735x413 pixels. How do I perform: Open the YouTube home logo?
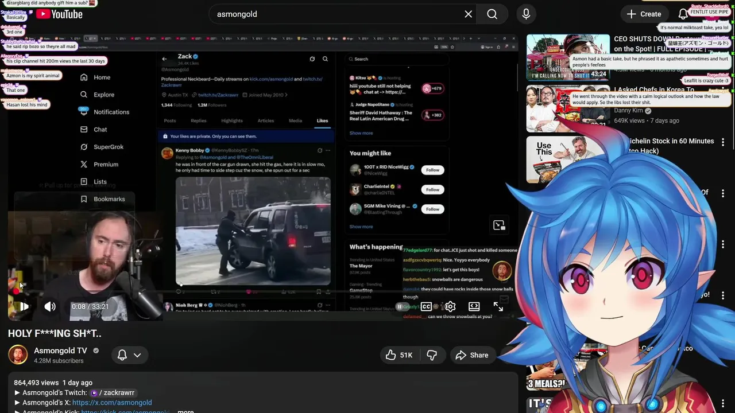(x=59, y=14)
